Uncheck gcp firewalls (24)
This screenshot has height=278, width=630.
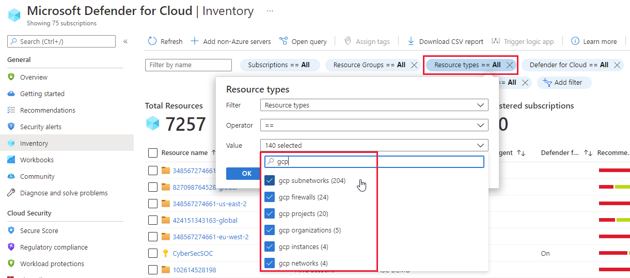(270, 197)
